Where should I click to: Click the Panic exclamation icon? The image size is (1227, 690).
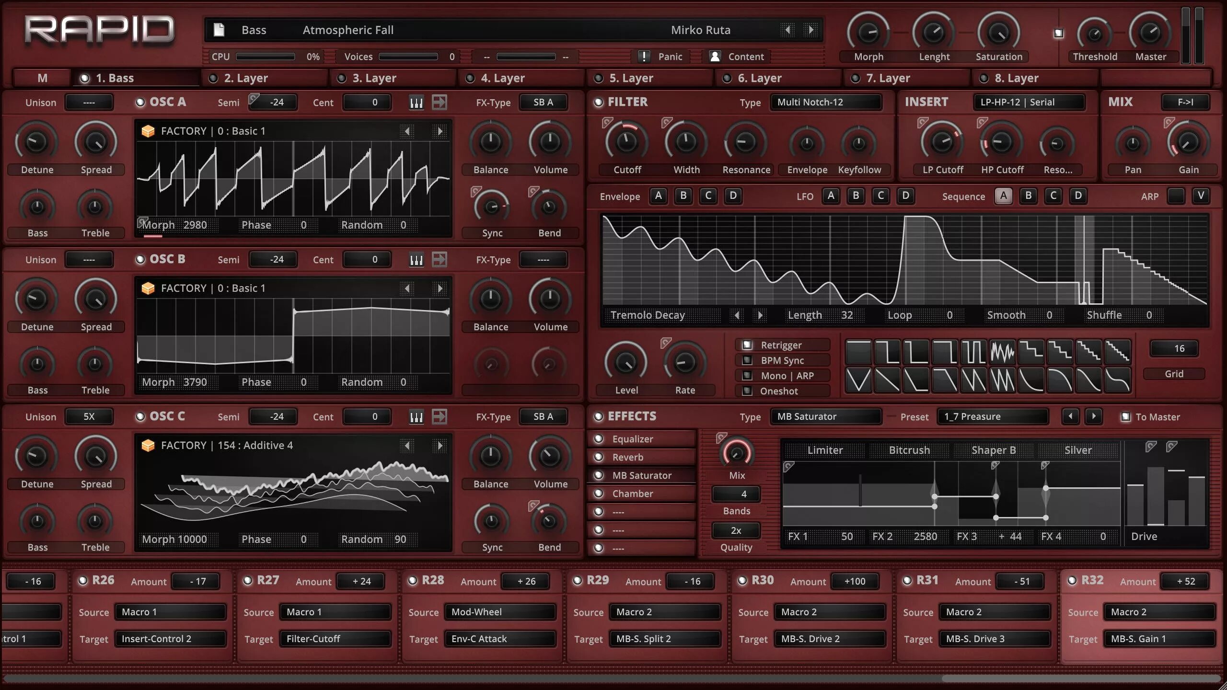644,57
